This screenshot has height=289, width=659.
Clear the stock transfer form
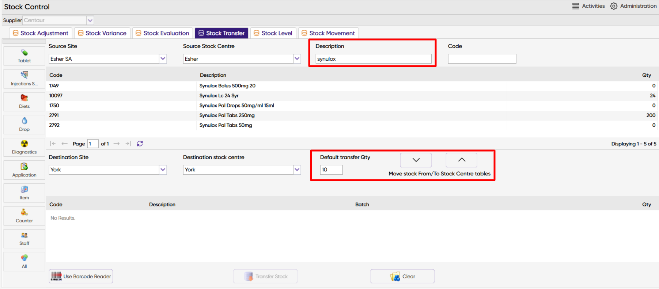tap(402, 276)
